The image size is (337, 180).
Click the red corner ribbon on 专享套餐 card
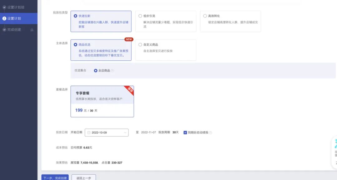click(x=130, y=90)
